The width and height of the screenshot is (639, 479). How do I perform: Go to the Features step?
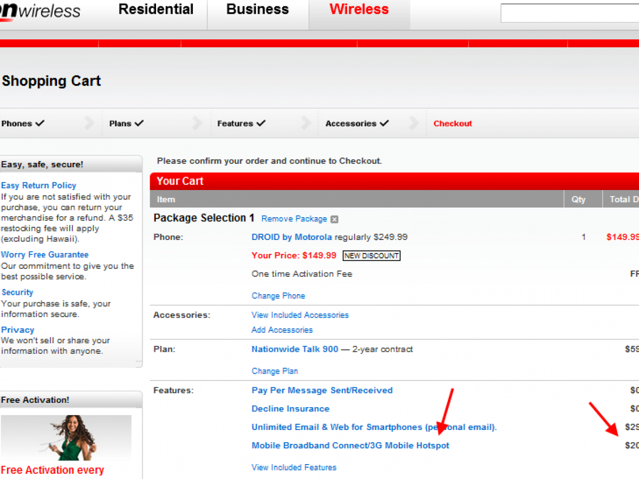(241, 123)
